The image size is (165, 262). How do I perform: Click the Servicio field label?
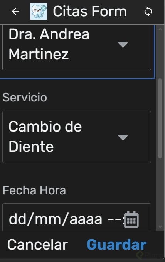[25, 97]
